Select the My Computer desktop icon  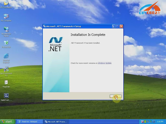click(x=6, y=18)
